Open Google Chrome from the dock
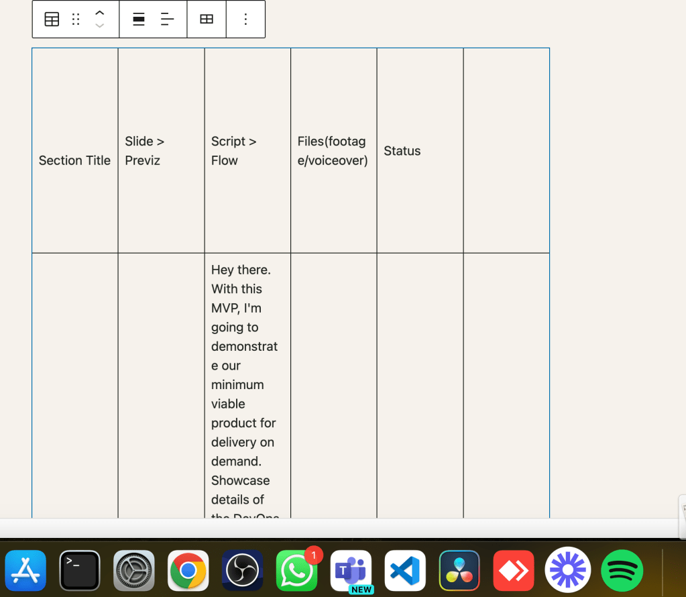This screenshot has width=686, height=597. tap(188, 570)
